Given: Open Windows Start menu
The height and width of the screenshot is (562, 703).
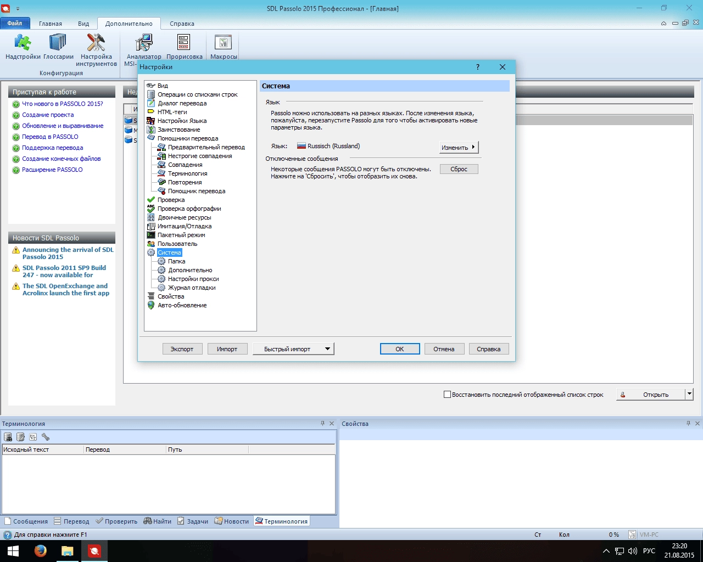Looking at the screenshot, I should point(13,551).
